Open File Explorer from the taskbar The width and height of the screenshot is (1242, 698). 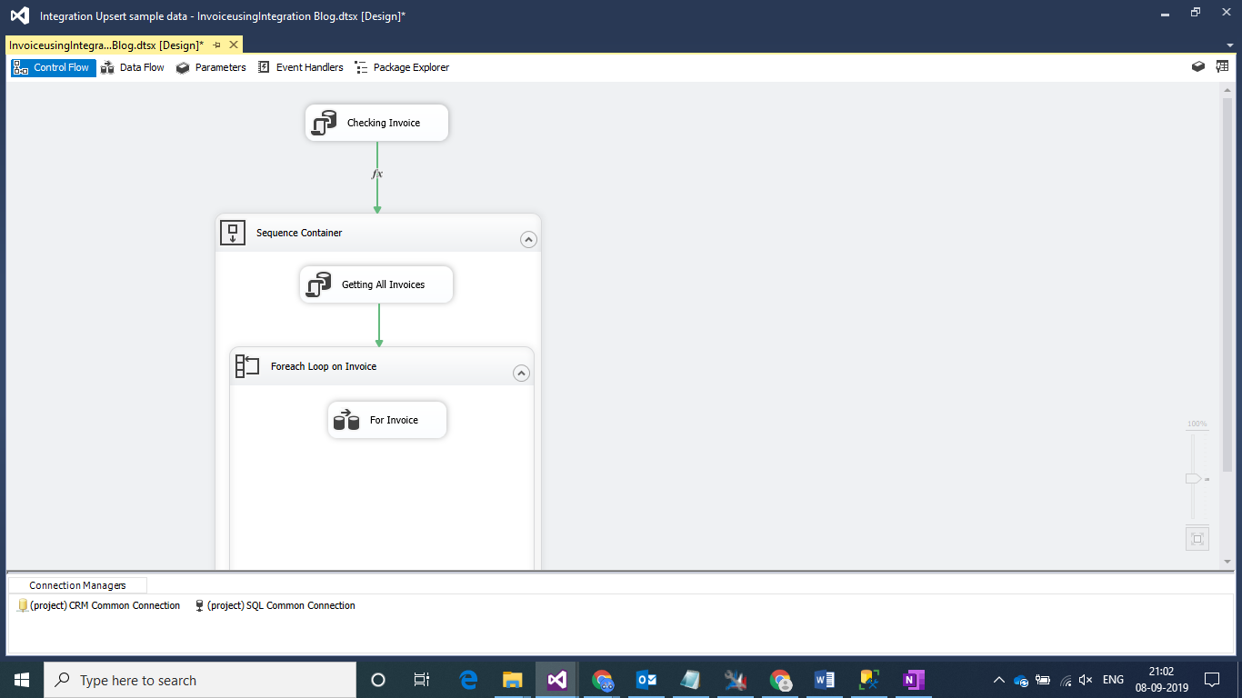[x=513, y=680]
